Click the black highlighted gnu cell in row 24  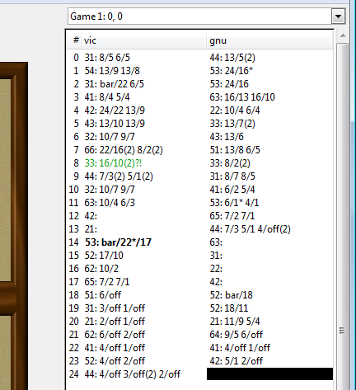269,374
